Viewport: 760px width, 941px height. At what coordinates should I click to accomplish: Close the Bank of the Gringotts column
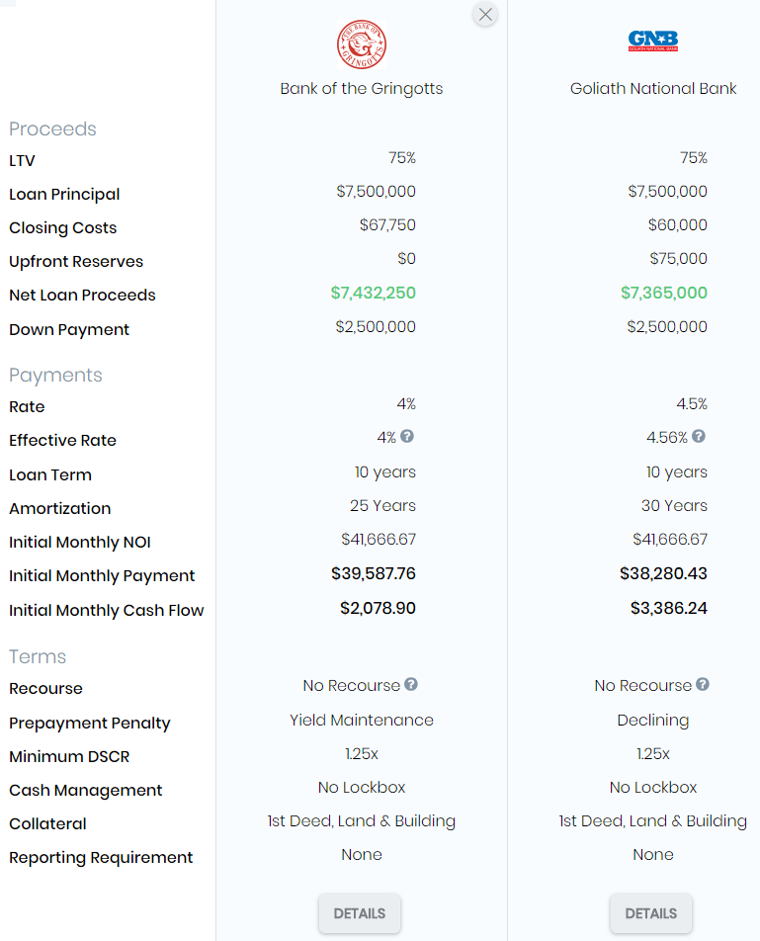click(x=485, y=15)
